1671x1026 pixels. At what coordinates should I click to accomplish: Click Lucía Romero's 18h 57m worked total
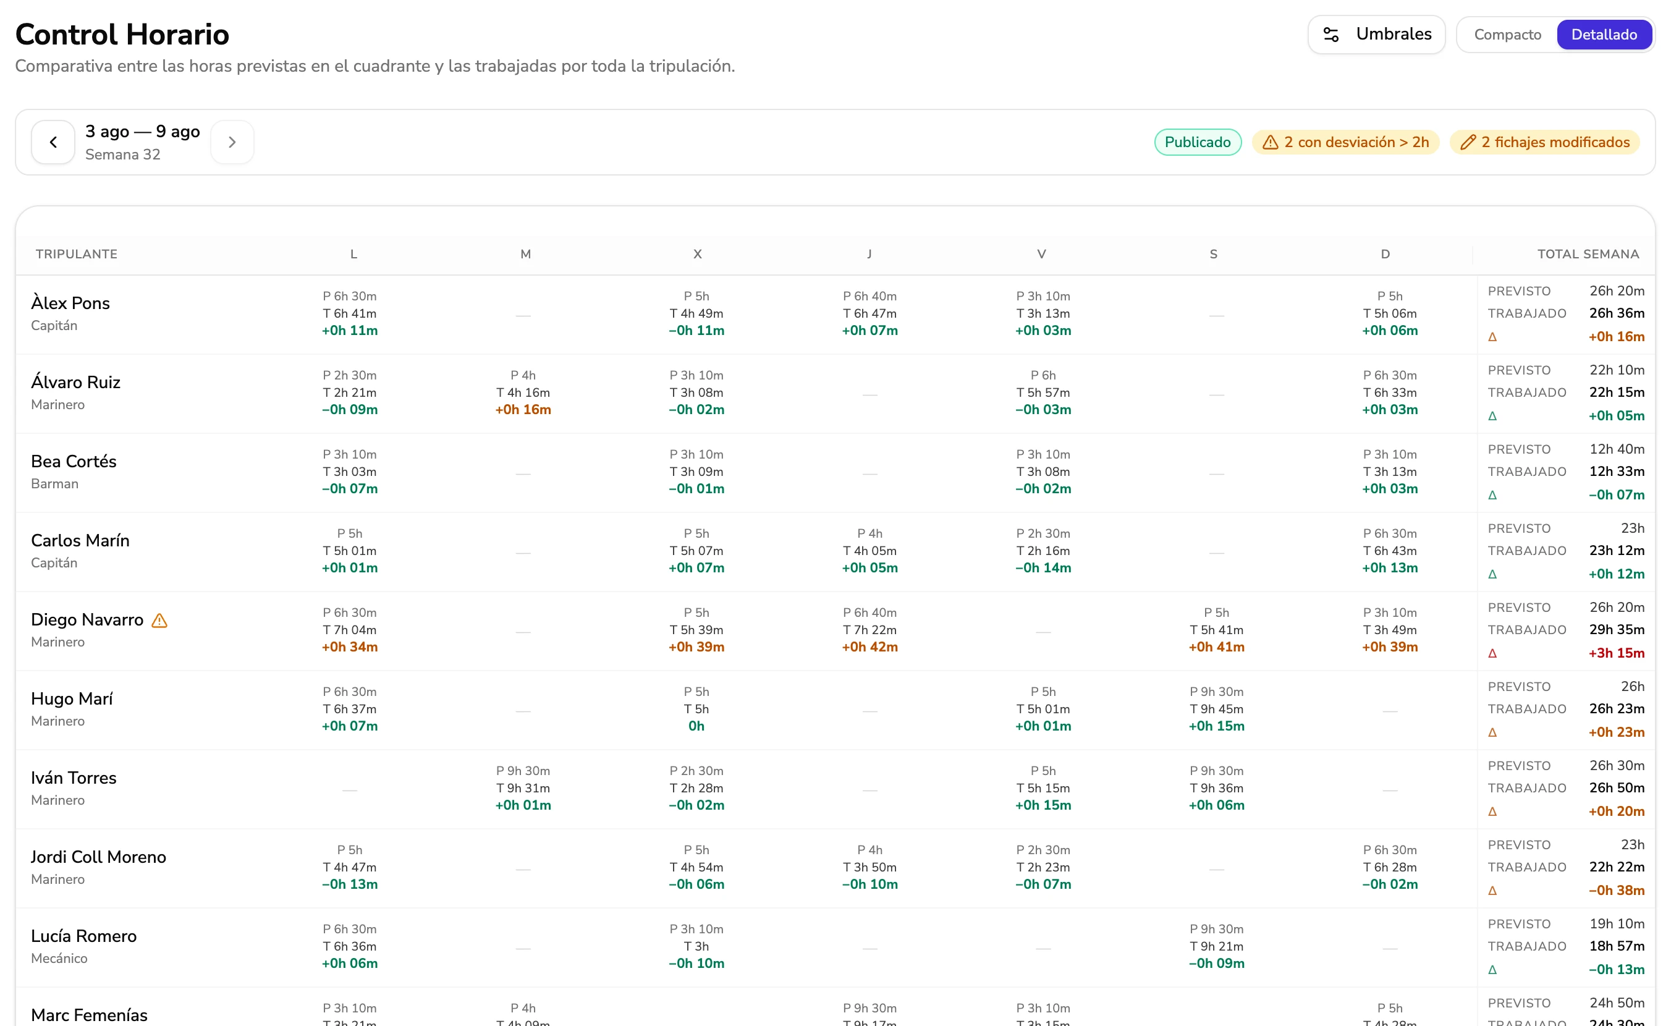1617,946
